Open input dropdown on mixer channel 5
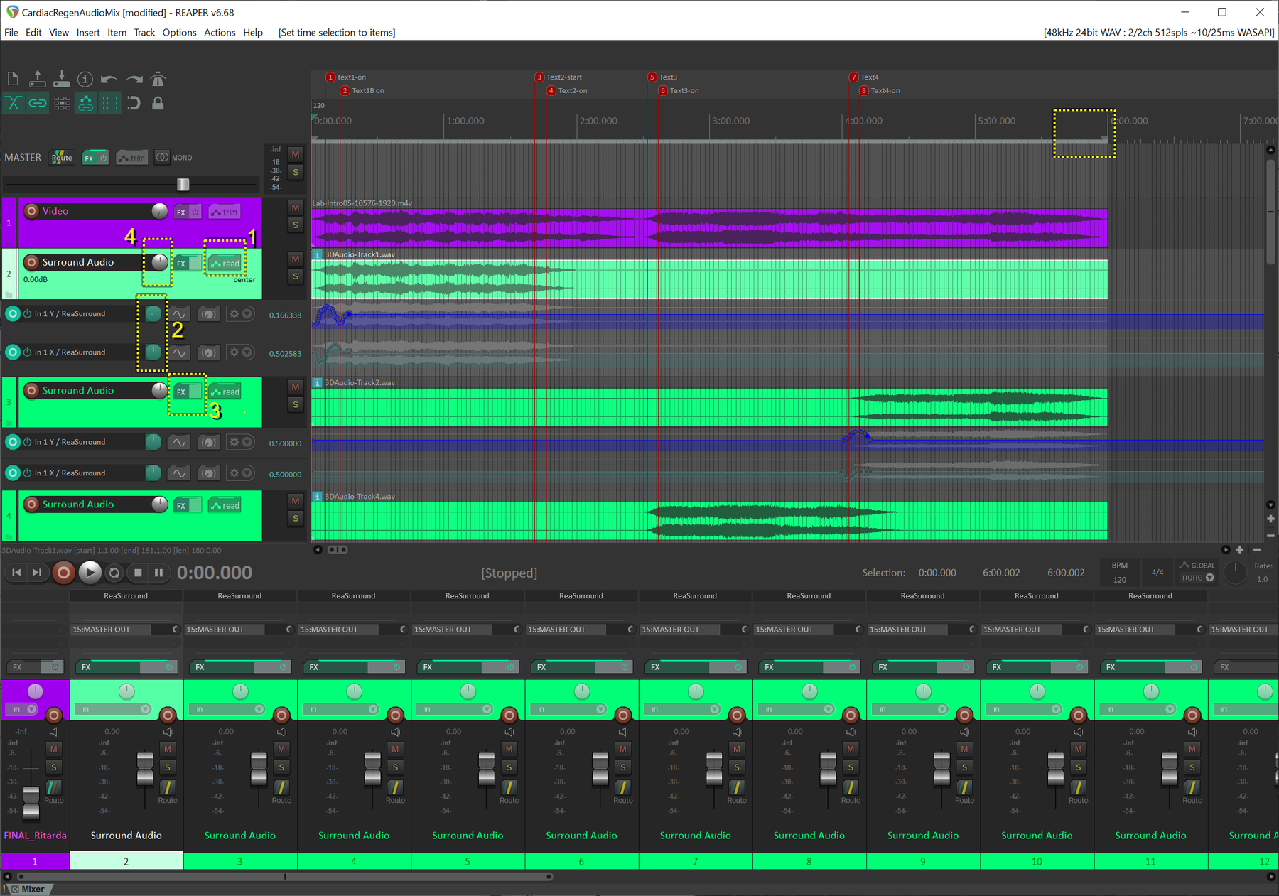Screen dimensions: 1279x896 456,709
